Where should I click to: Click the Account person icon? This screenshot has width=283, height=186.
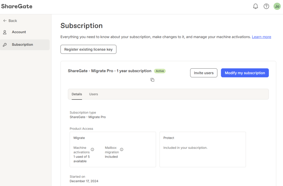tap(5, 32)
